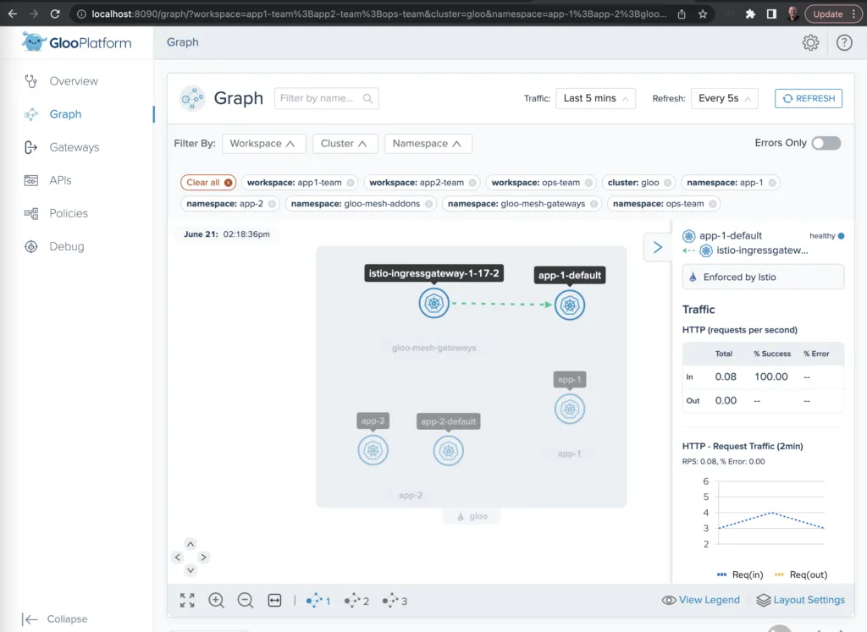The height and width of the screenshot is (632, 867).
Task: Select Graph in the sidebar
Action: [65, 114]
